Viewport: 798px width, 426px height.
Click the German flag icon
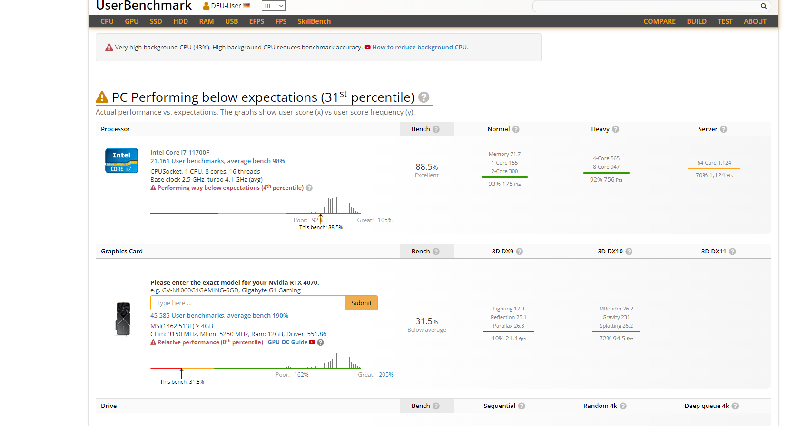click(x=246, y=6)
